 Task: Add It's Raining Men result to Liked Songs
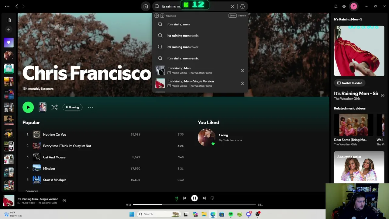243,70
